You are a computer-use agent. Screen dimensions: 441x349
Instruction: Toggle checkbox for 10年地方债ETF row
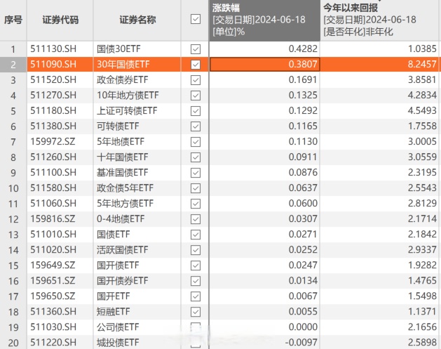coord(196,96)
